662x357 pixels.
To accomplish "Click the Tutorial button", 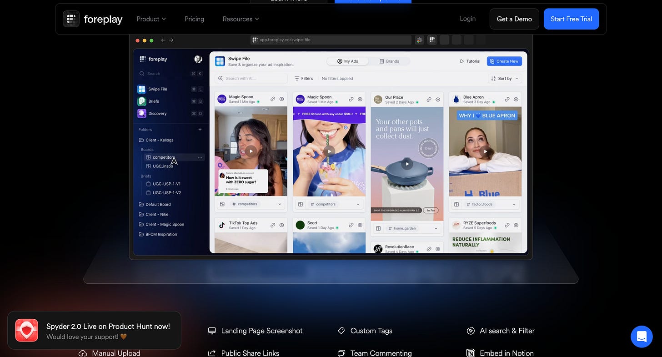I will [x=470, y=61].
